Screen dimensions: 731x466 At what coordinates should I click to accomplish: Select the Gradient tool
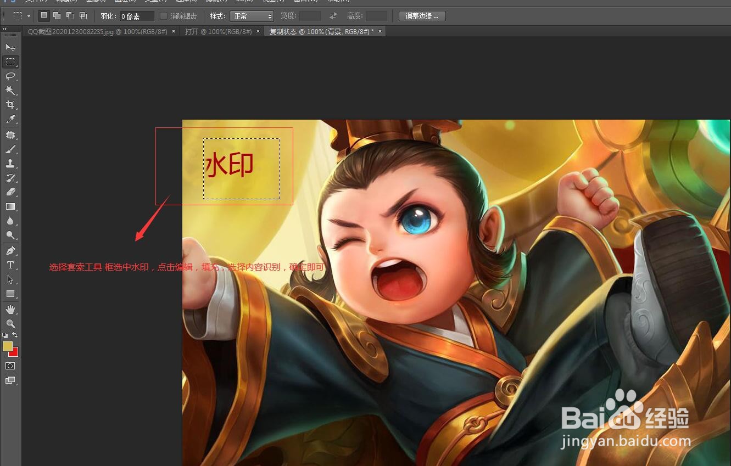click(10, 206)
